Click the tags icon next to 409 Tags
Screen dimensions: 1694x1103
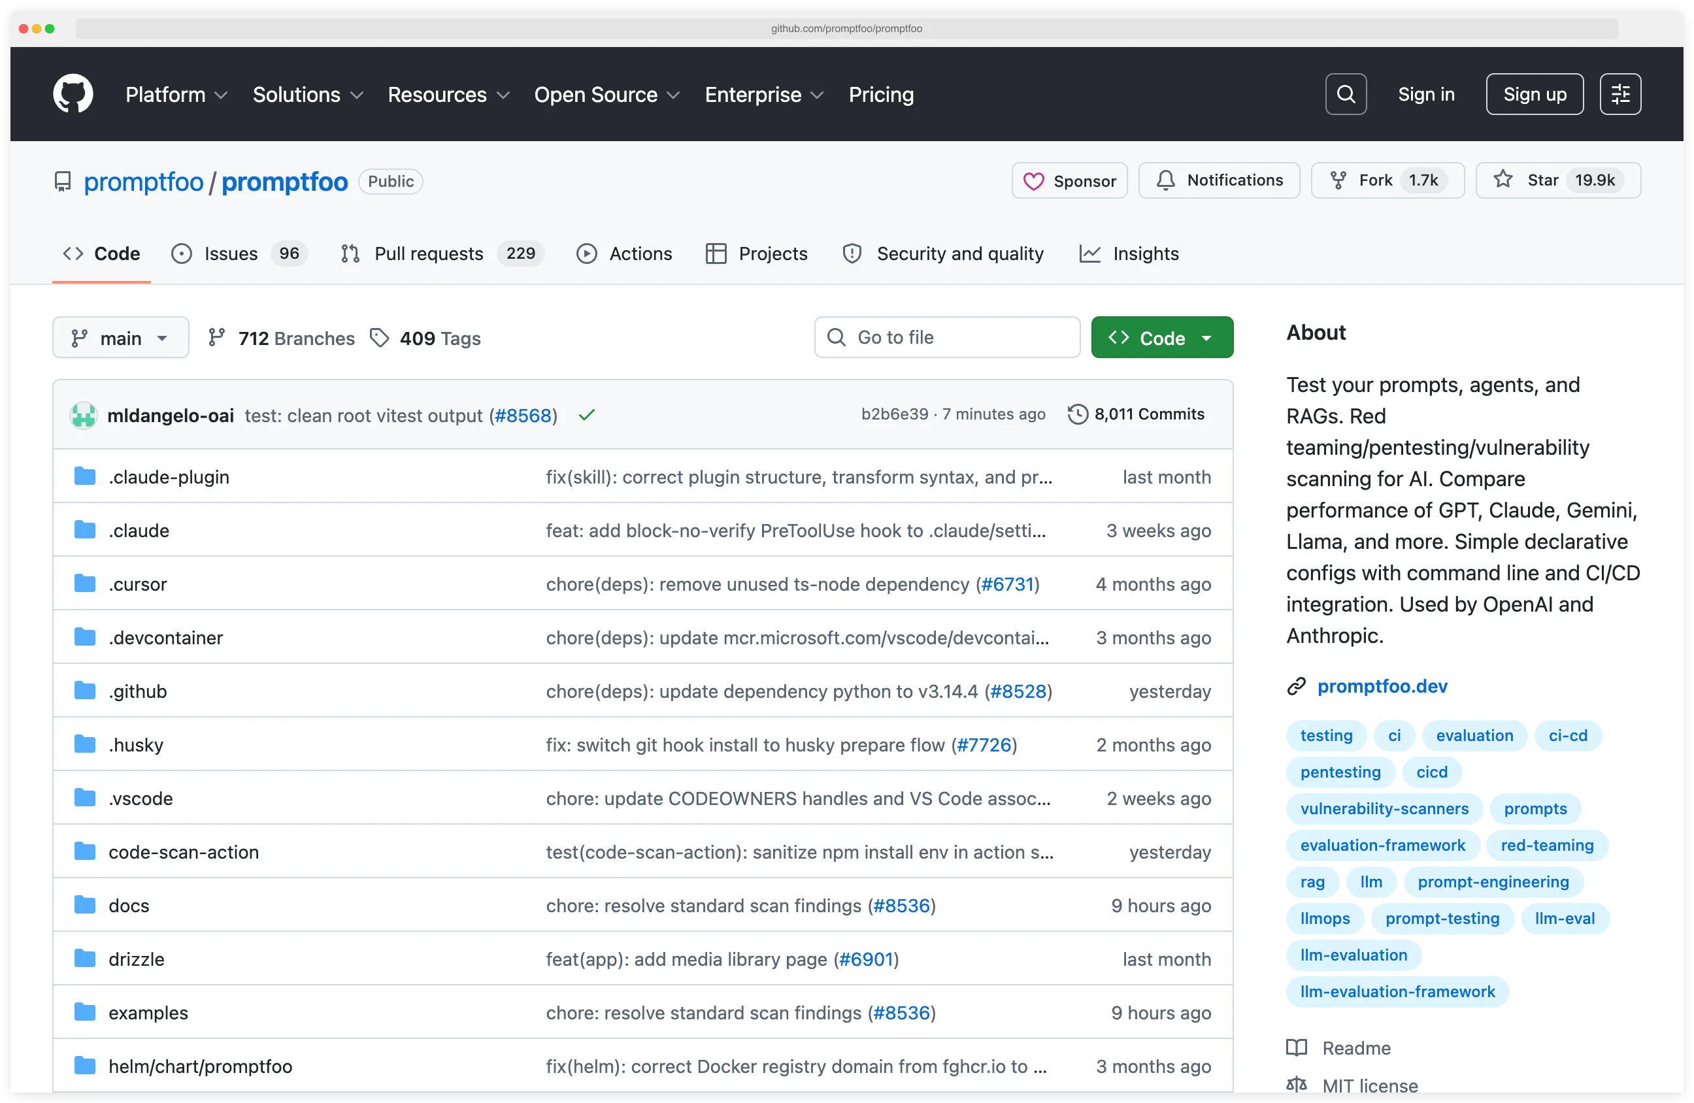pos(379,337)
